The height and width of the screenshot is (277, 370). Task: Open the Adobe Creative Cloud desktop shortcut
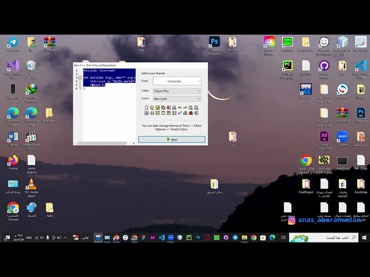point(269,43)
